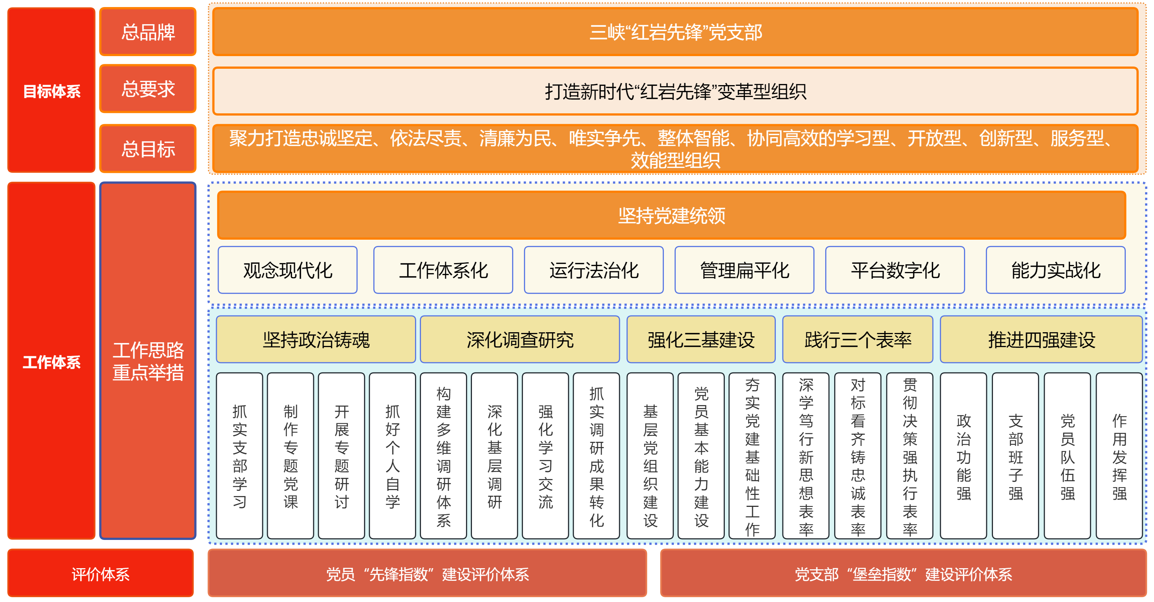Click the 总要求 label box

point(148,88)
